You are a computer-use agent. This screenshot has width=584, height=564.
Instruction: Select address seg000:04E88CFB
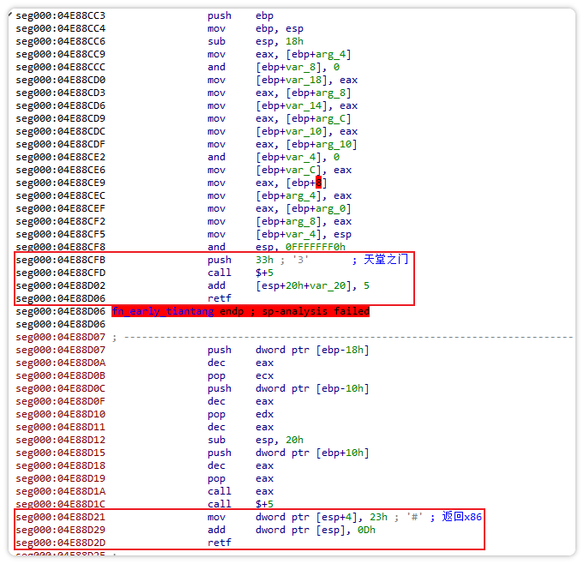point(61,260)
